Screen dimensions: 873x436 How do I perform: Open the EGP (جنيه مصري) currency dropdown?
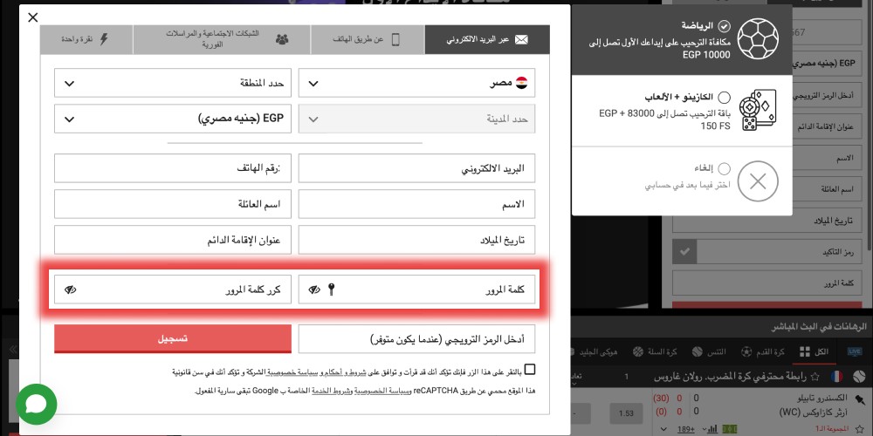click(173, 119)
